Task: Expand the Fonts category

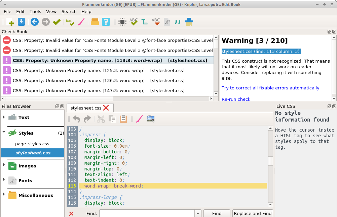Action: (4, 180)
